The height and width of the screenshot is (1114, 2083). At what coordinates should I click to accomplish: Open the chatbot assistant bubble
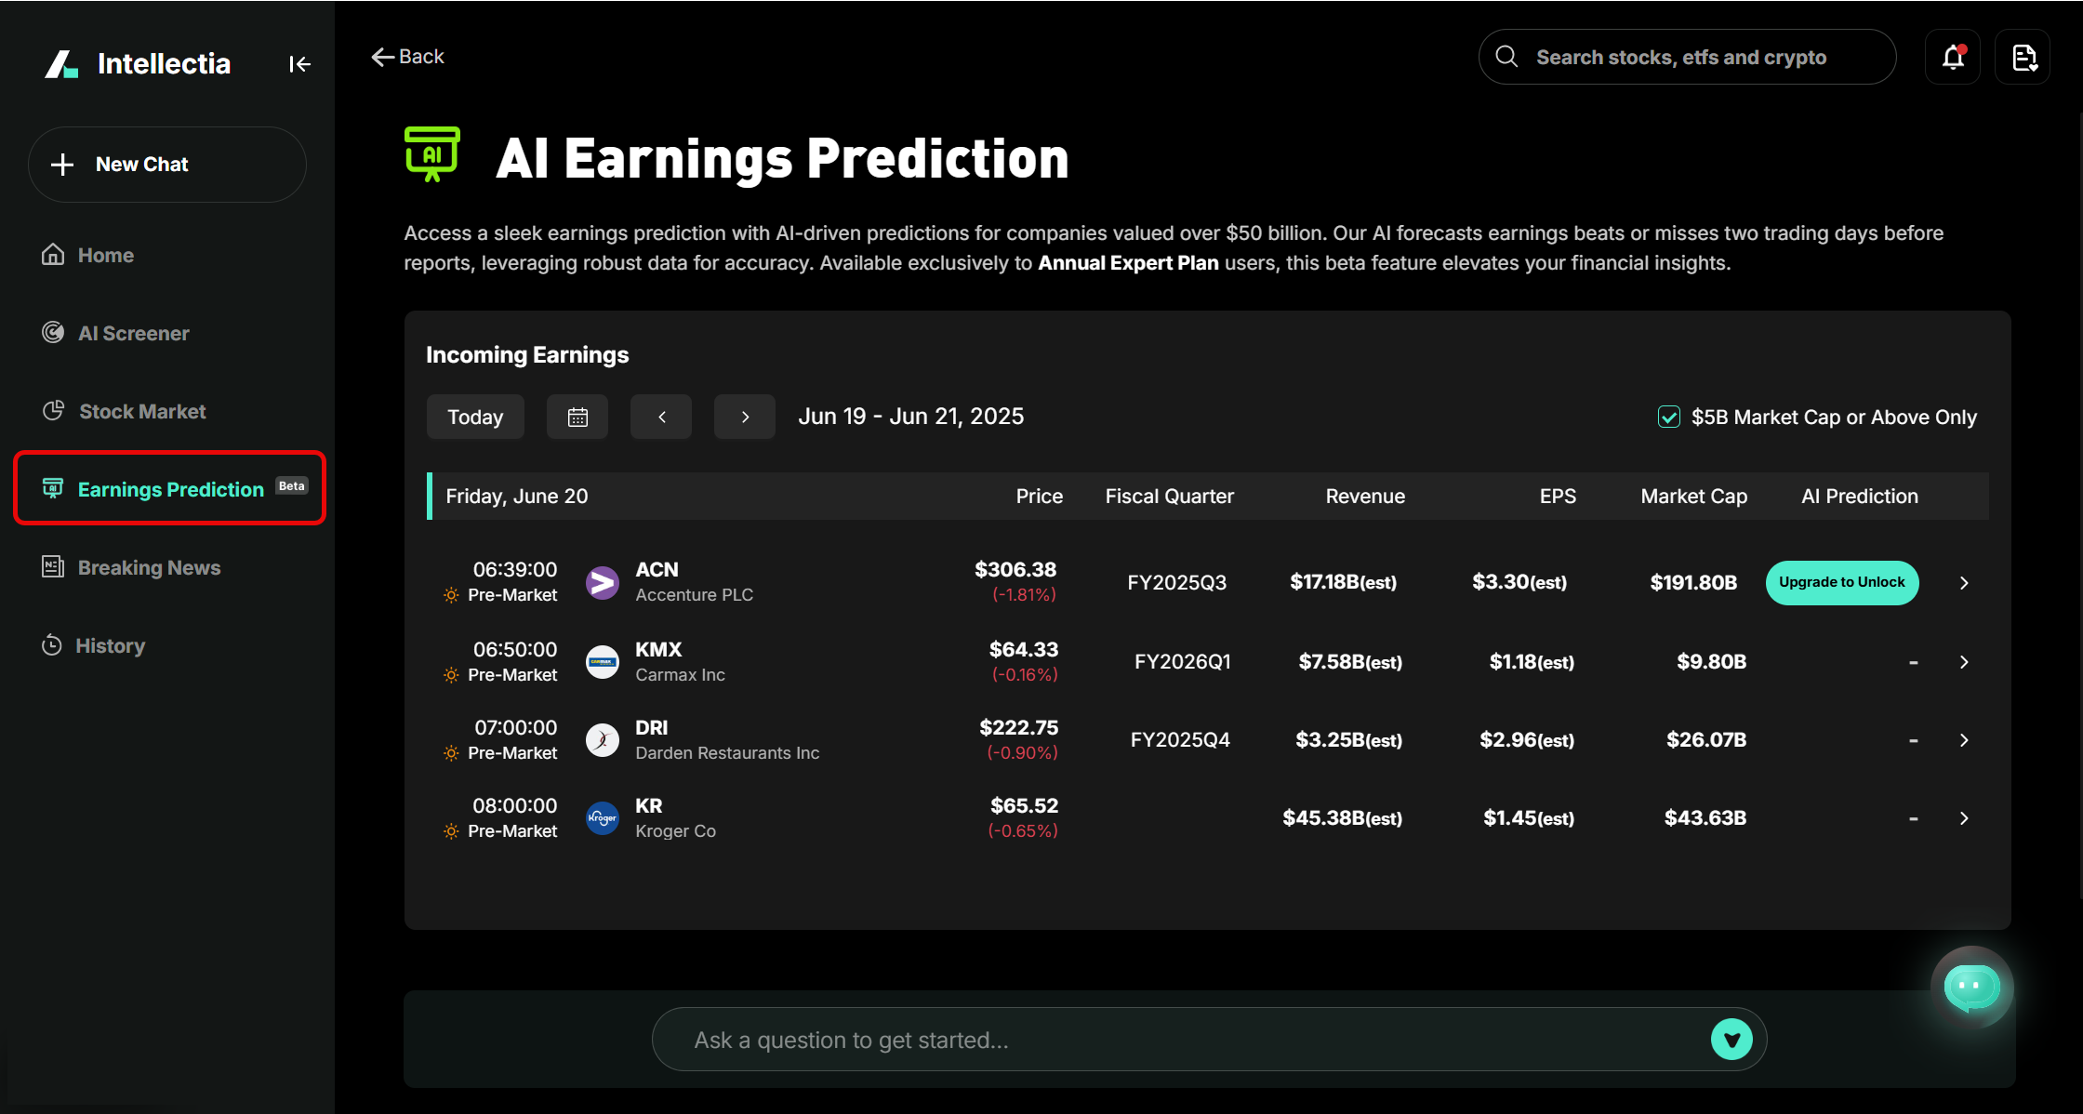click(x=1972, y=988)
